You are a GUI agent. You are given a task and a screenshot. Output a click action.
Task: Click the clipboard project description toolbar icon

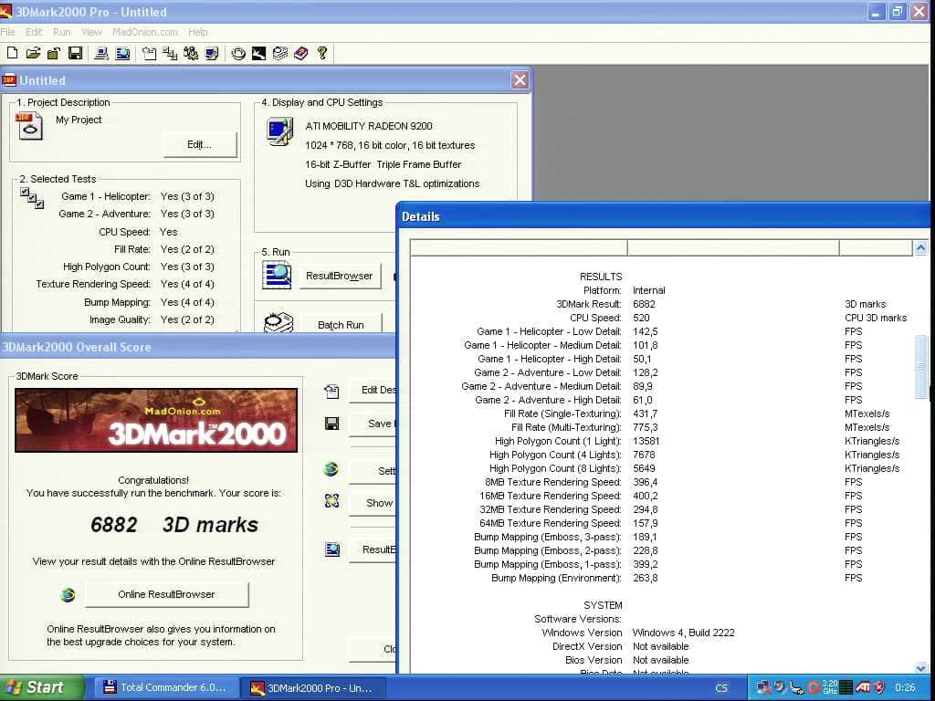tap(149, 54)
